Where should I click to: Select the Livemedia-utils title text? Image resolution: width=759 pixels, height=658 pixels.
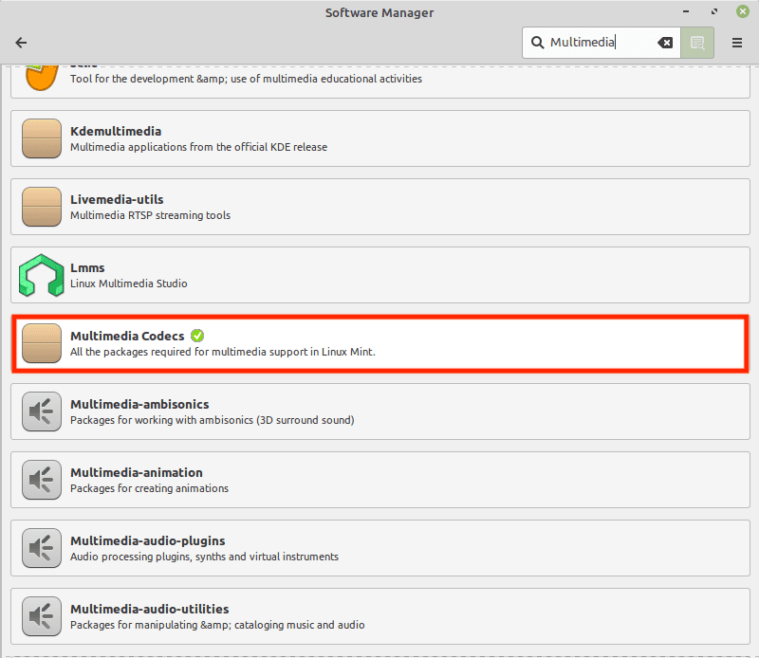point(117,199)
